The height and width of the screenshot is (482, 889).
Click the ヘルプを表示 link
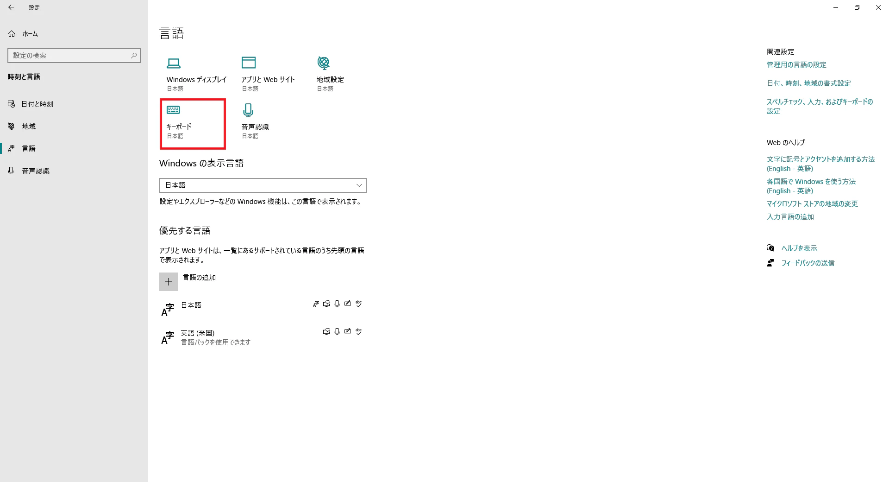click(x=799, y=248)
